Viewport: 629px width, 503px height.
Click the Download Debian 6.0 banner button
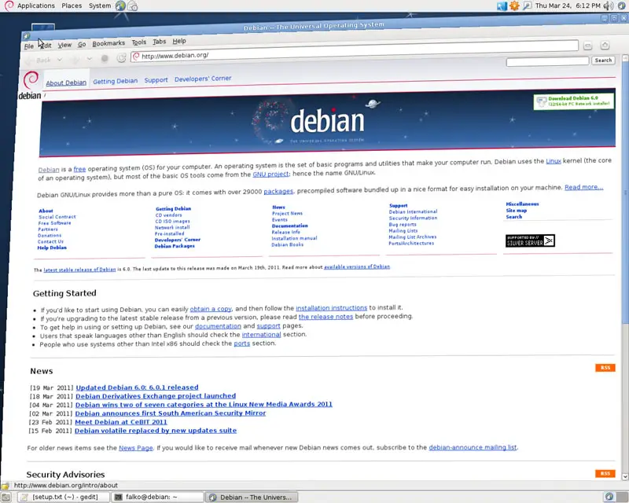574,101
